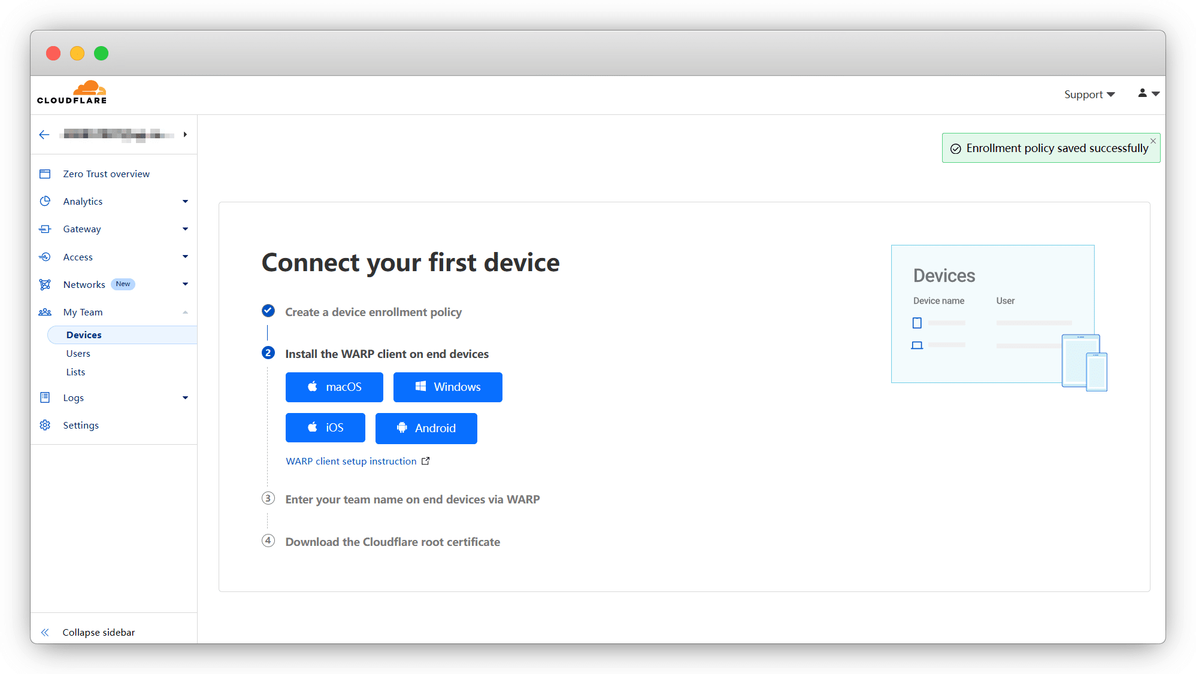
Task: Click the yellow minimize window button
Action: pos(77,53)
